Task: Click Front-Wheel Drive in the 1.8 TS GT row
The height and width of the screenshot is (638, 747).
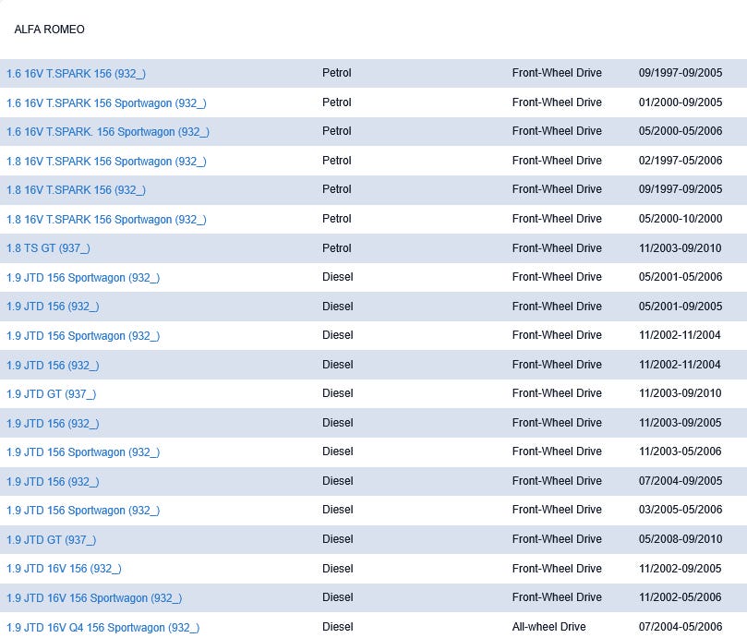Action: [557, 247]
